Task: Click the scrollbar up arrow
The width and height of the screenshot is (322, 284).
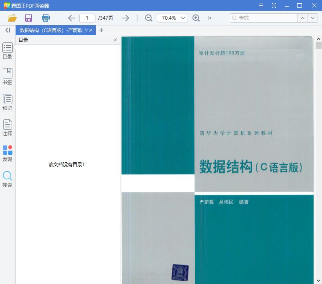Action: [318, 39]
